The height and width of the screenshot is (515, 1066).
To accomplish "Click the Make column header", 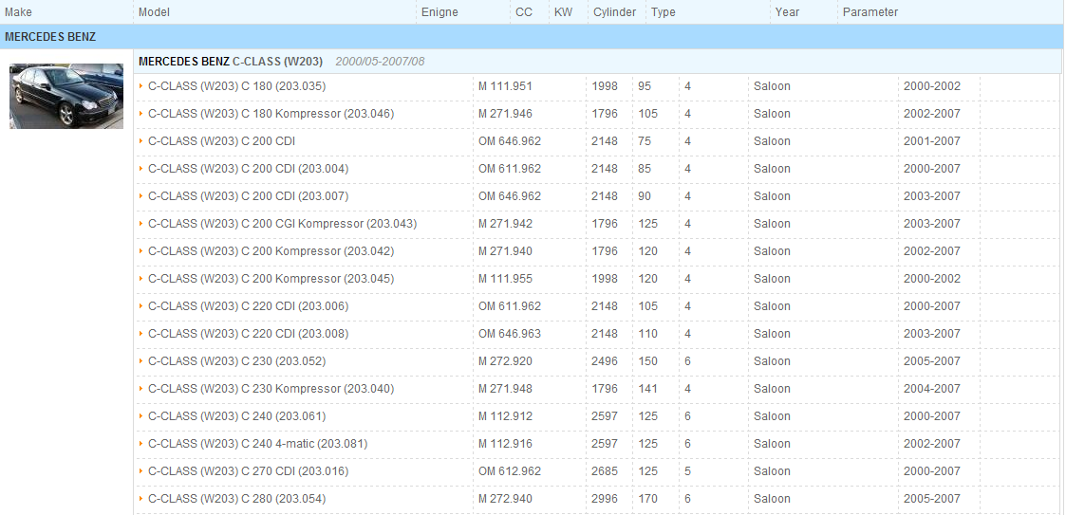I will tap(18, 12).
